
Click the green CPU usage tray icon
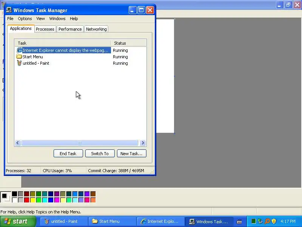click(253, 221)
